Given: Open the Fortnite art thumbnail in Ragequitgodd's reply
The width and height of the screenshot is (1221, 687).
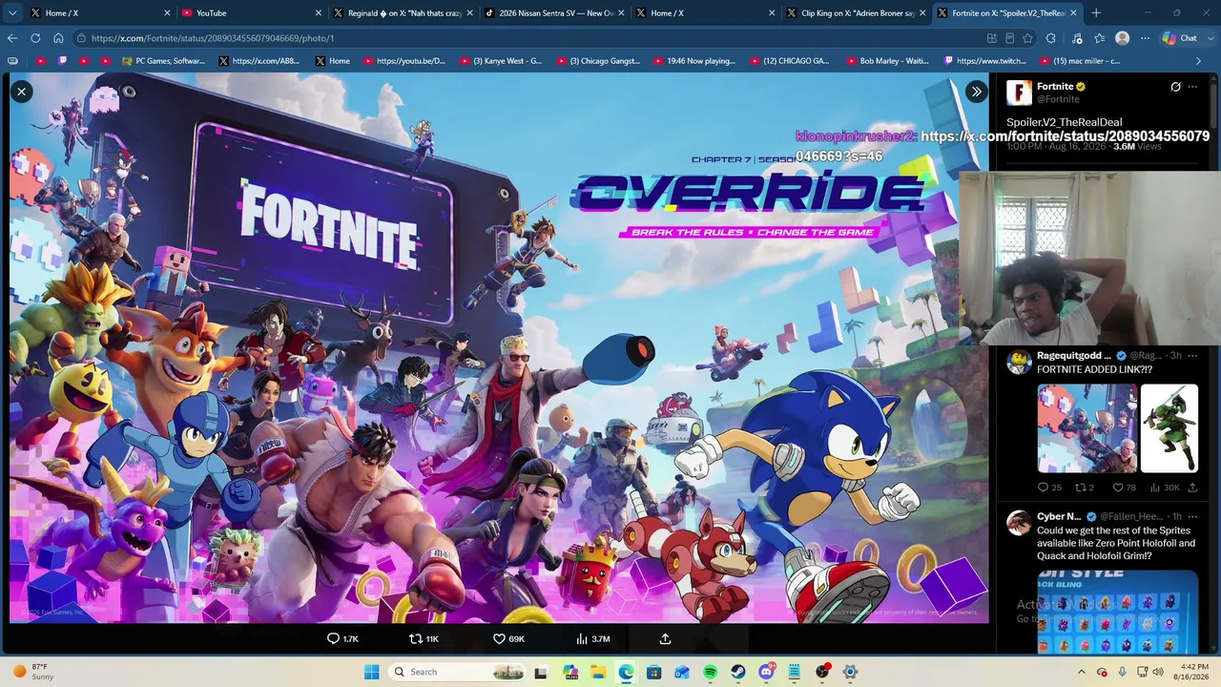Looking at the screenshot, I should [1087, 428].
